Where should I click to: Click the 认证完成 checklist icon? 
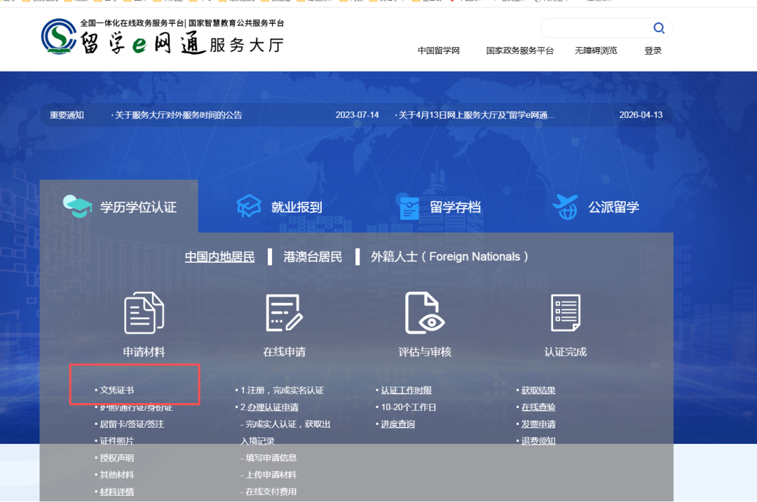point(566,313)
